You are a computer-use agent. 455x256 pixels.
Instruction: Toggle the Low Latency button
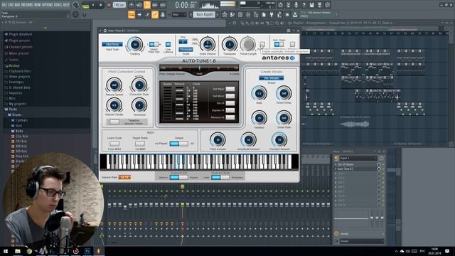168,44
